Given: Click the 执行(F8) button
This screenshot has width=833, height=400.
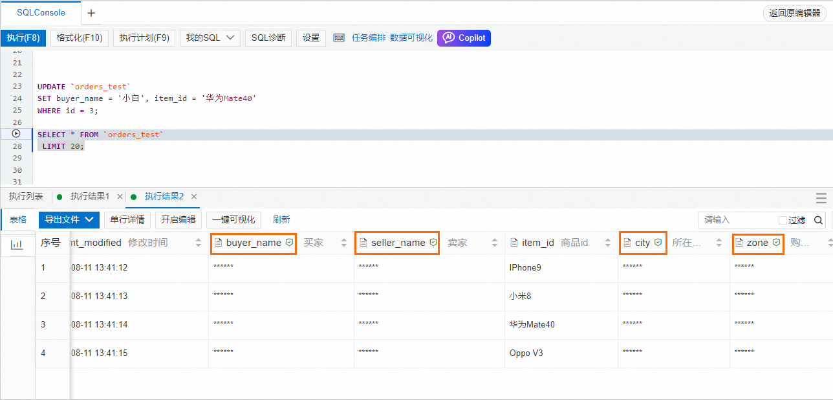Looking at the screenshot, I should (23, 38).
